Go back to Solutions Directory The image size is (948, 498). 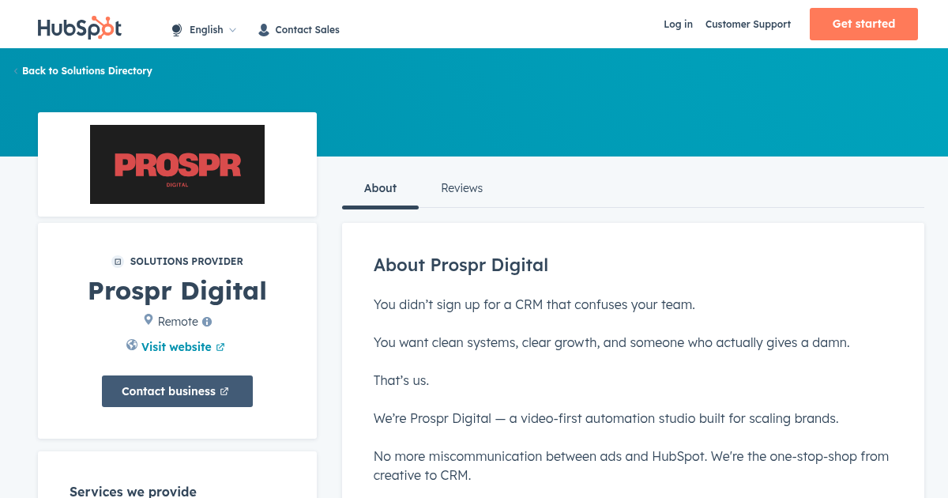(x=87, y=71)
